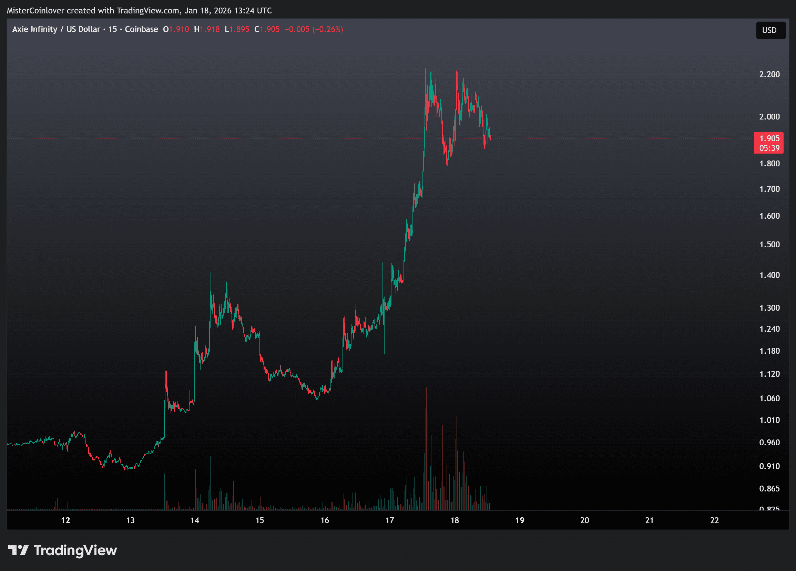Click the open value O1.910

(176, 29)
